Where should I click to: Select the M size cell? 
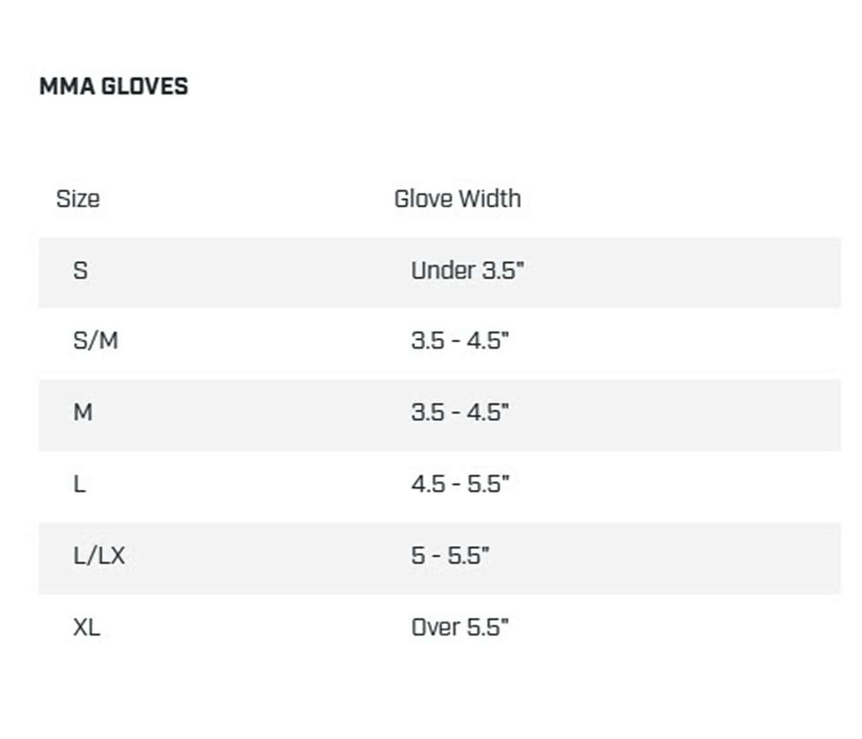(x=83, y=412)
